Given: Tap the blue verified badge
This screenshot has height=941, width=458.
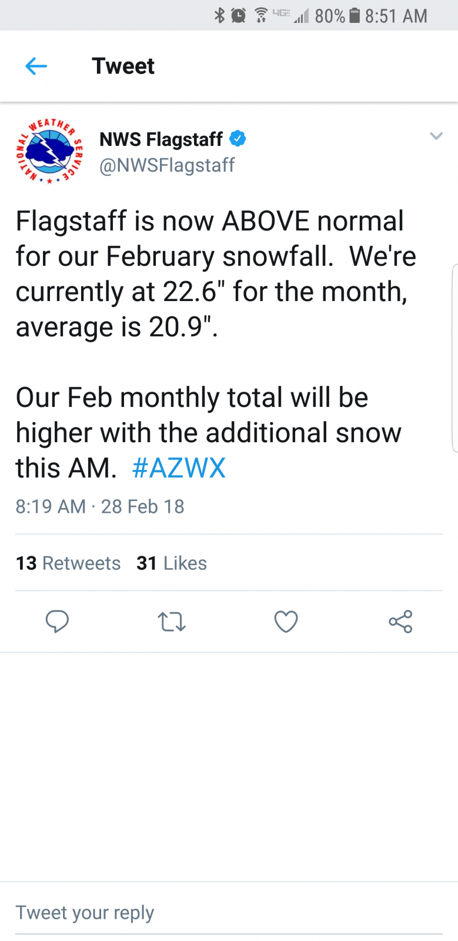Looking at the screenshot, I should tap(238, 139).
